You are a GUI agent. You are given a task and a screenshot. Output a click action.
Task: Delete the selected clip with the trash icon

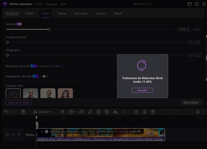[23, 112]
